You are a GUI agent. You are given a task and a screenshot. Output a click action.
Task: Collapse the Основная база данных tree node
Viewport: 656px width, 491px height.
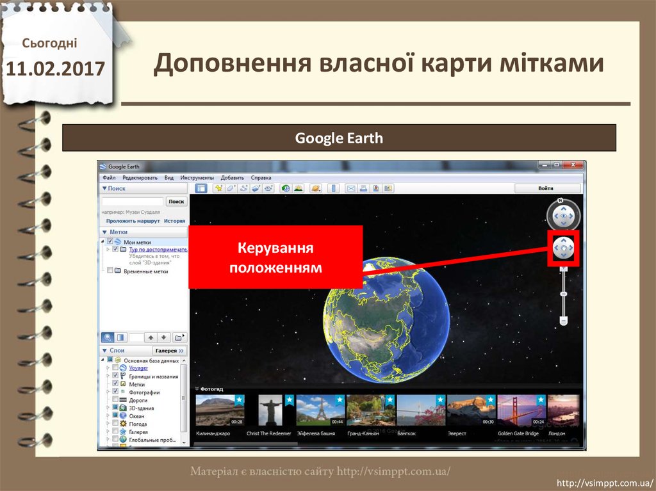coord(103,360)
